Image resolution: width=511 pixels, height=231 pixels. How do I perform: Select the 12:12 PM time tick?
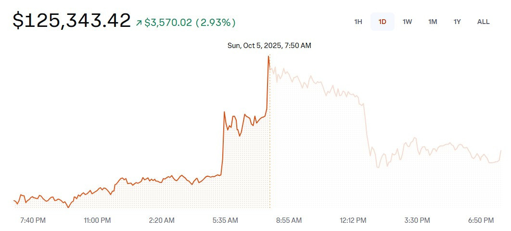tap(353, 220)
